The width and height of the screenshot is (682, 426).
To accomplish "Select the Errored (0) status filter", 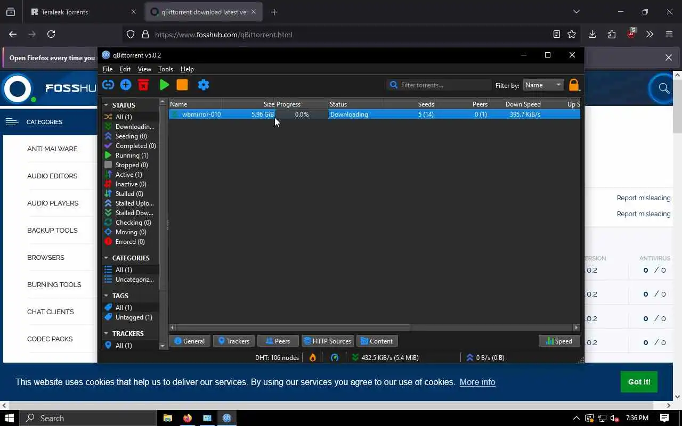I will [131, 241].
